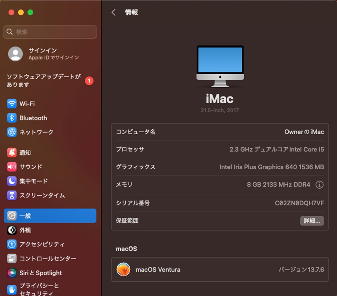Click the macOS section heading
This screenshot has width=337, height=296.
click(x=126, y=249)
